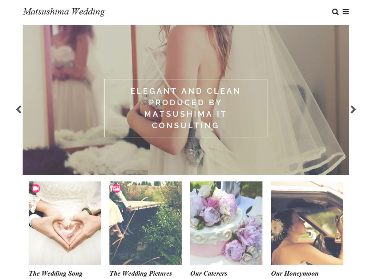This screenshot has height=279, width=372.
Task: Click the pink image gallery badge
Action: coord(117,189)
